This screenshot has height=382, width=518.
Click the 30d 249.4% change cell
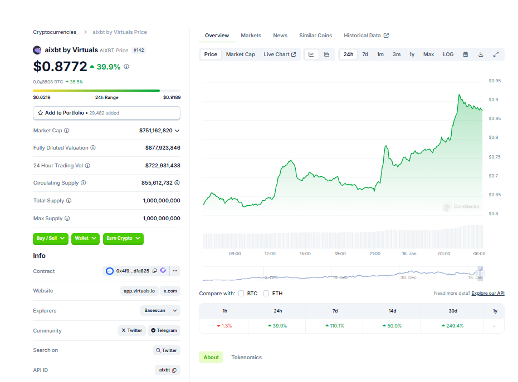coord(453,326)
